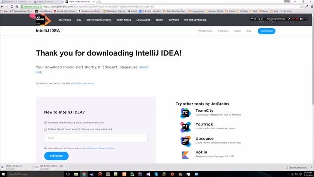Open Windows Start menu

(3, 174)
